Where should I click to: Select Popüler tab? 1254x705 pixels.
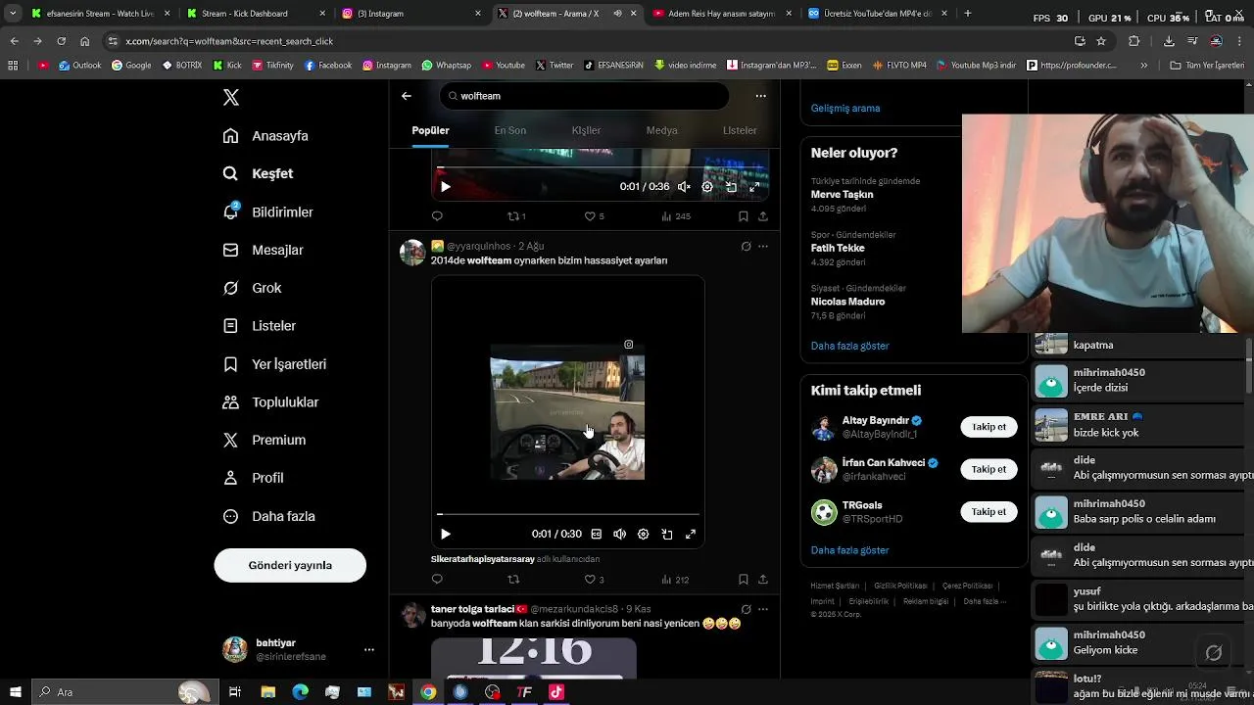click(430, 130)
